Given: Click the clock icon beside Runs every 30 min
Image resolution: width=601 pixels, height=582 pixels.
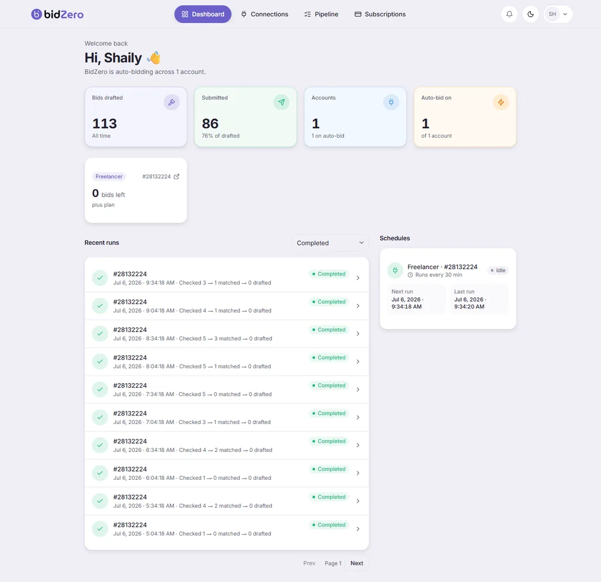Looking at the screenshot, I should point(410,275).
